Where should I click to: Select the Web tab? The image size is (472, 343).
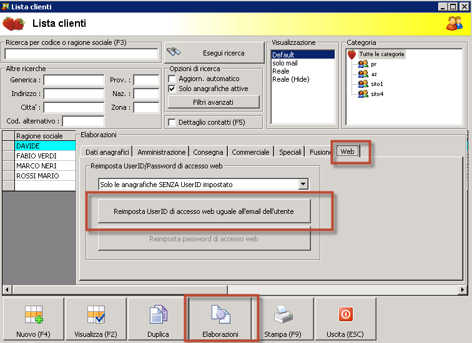[x=347, y=151]
